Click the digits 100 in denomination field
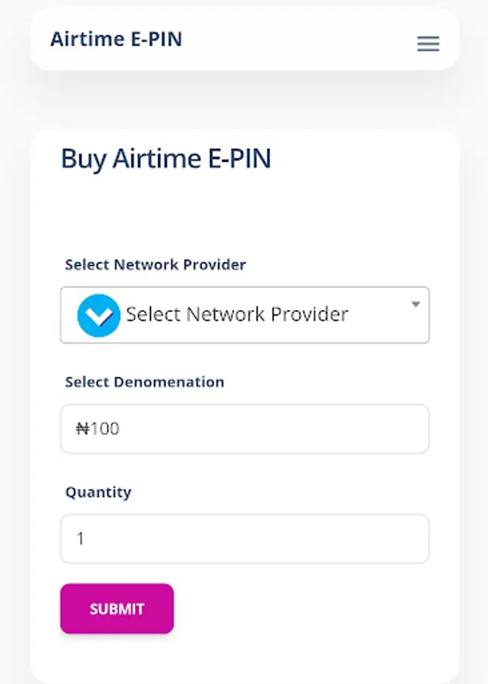This screenshot has height=684, width=488. tap(105, 429)
